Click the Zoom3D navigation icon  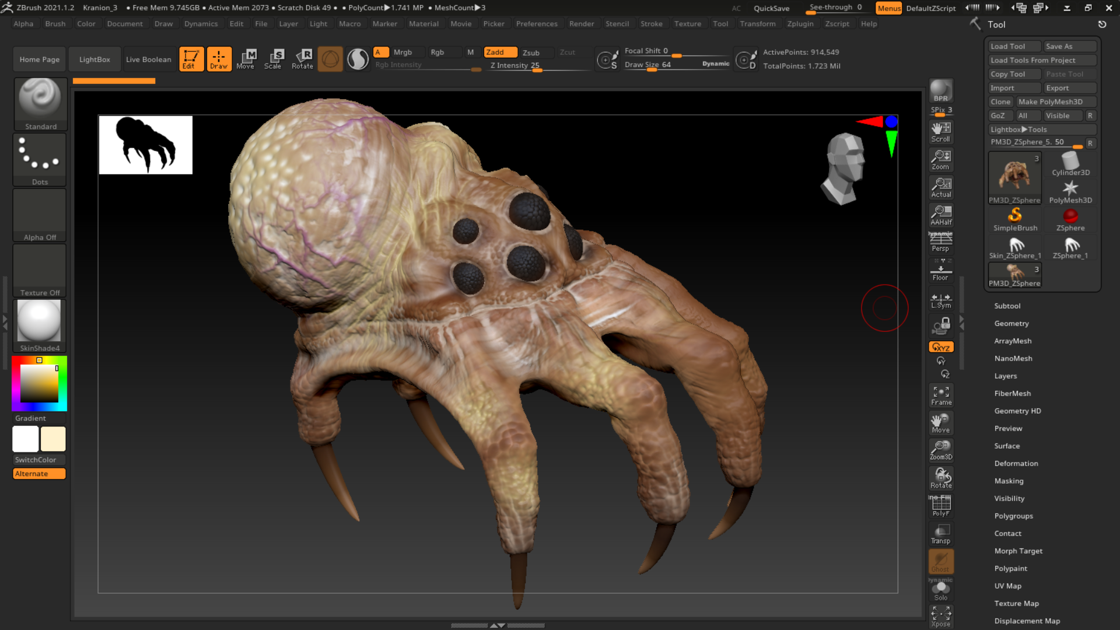point(941,449)
